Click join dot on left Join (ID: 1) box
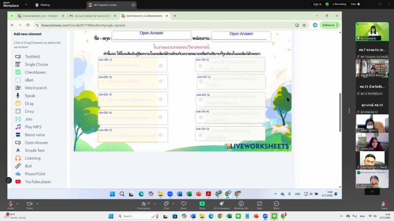 point(161,66)
